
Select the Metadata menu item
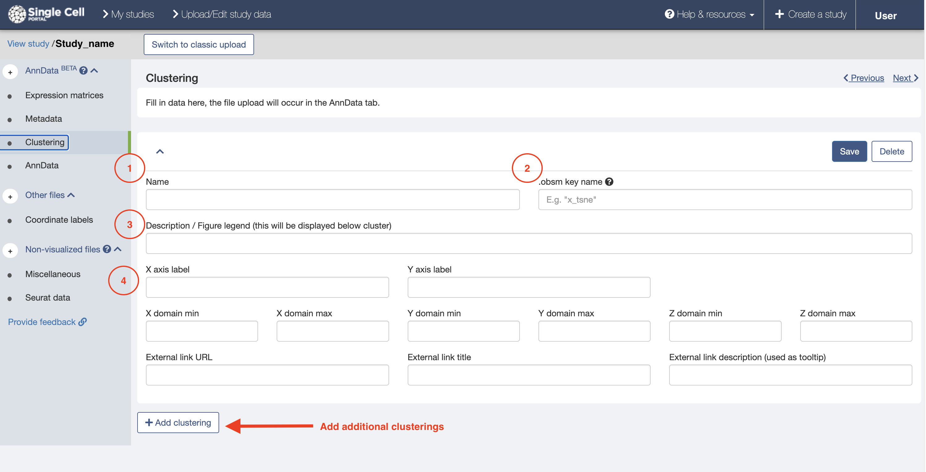pos(43,118)
